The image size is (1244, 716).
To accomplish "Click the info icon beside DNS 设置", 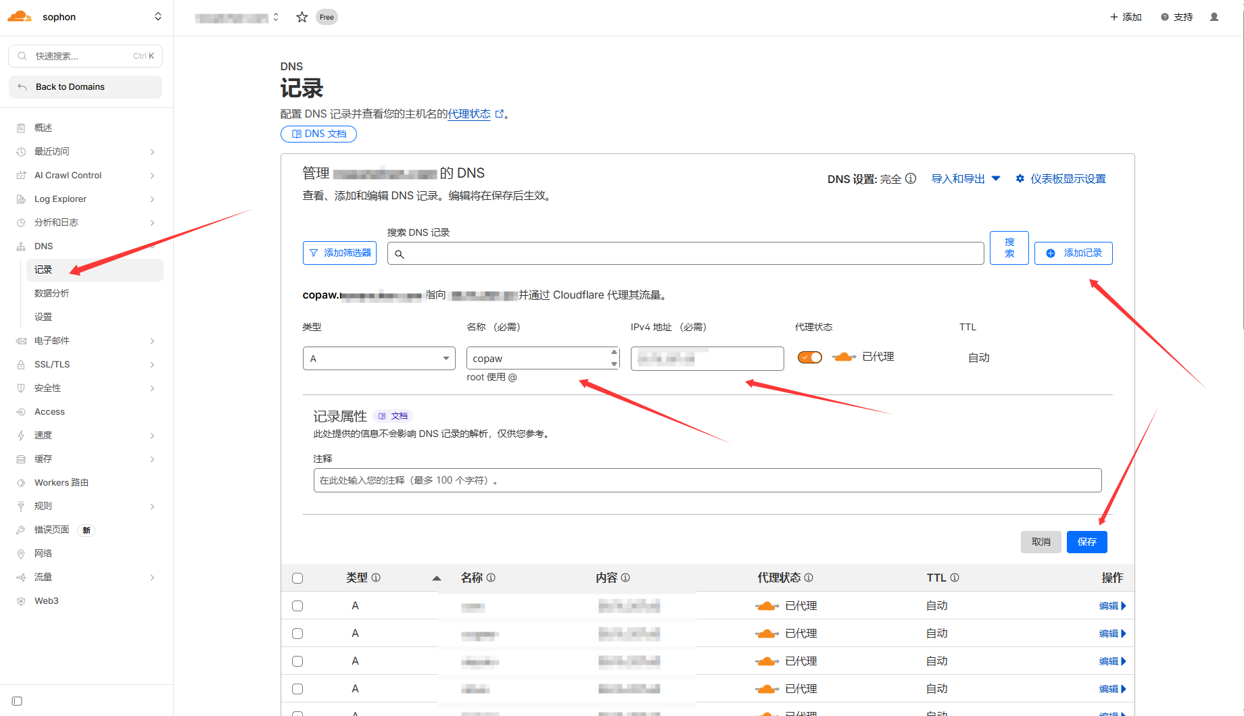I will click(911, 179).
